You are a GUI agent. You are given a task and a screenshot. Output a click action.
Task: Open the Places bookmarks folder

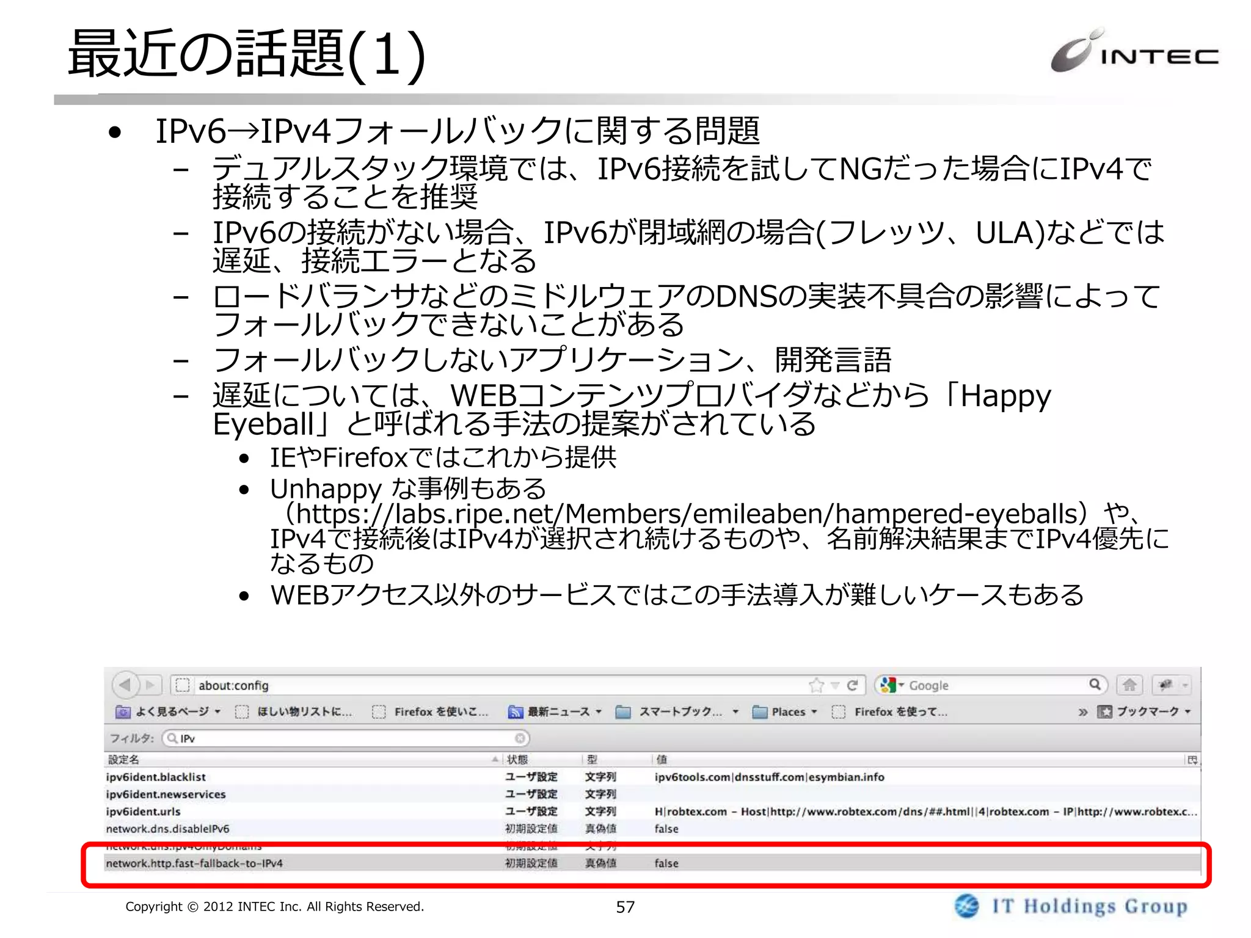785,712
